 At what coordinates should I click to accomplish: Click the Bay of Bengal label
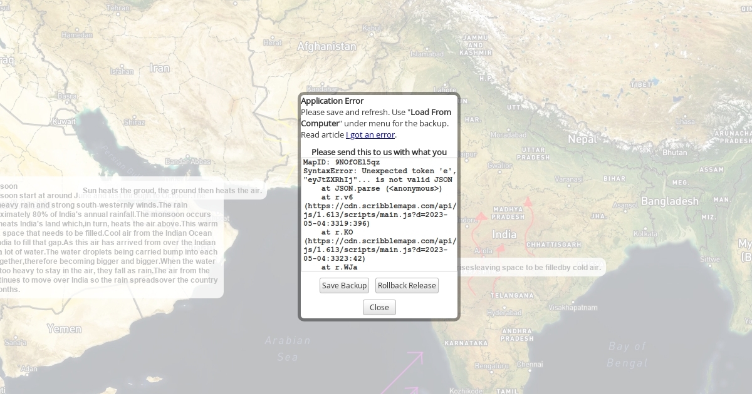[627, 354]
